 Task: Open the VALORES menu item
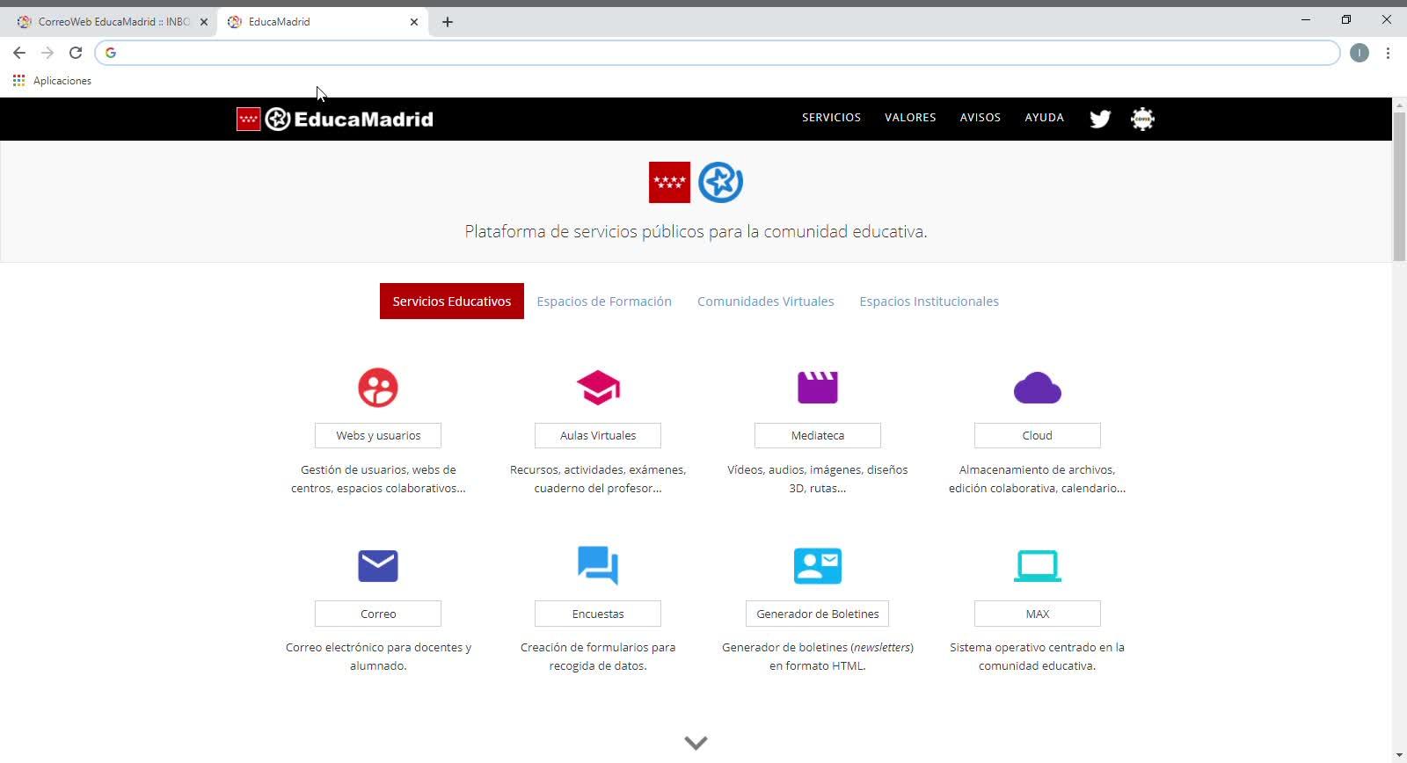[910, 118]
